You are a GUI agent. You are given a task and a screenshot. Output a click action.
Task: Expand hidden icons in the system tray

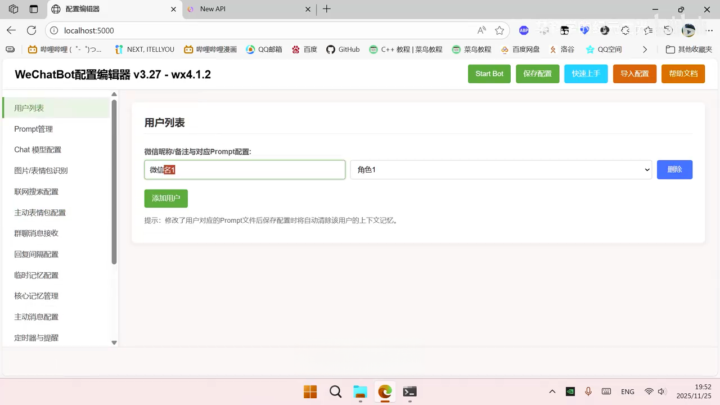(x=552, y=391)
